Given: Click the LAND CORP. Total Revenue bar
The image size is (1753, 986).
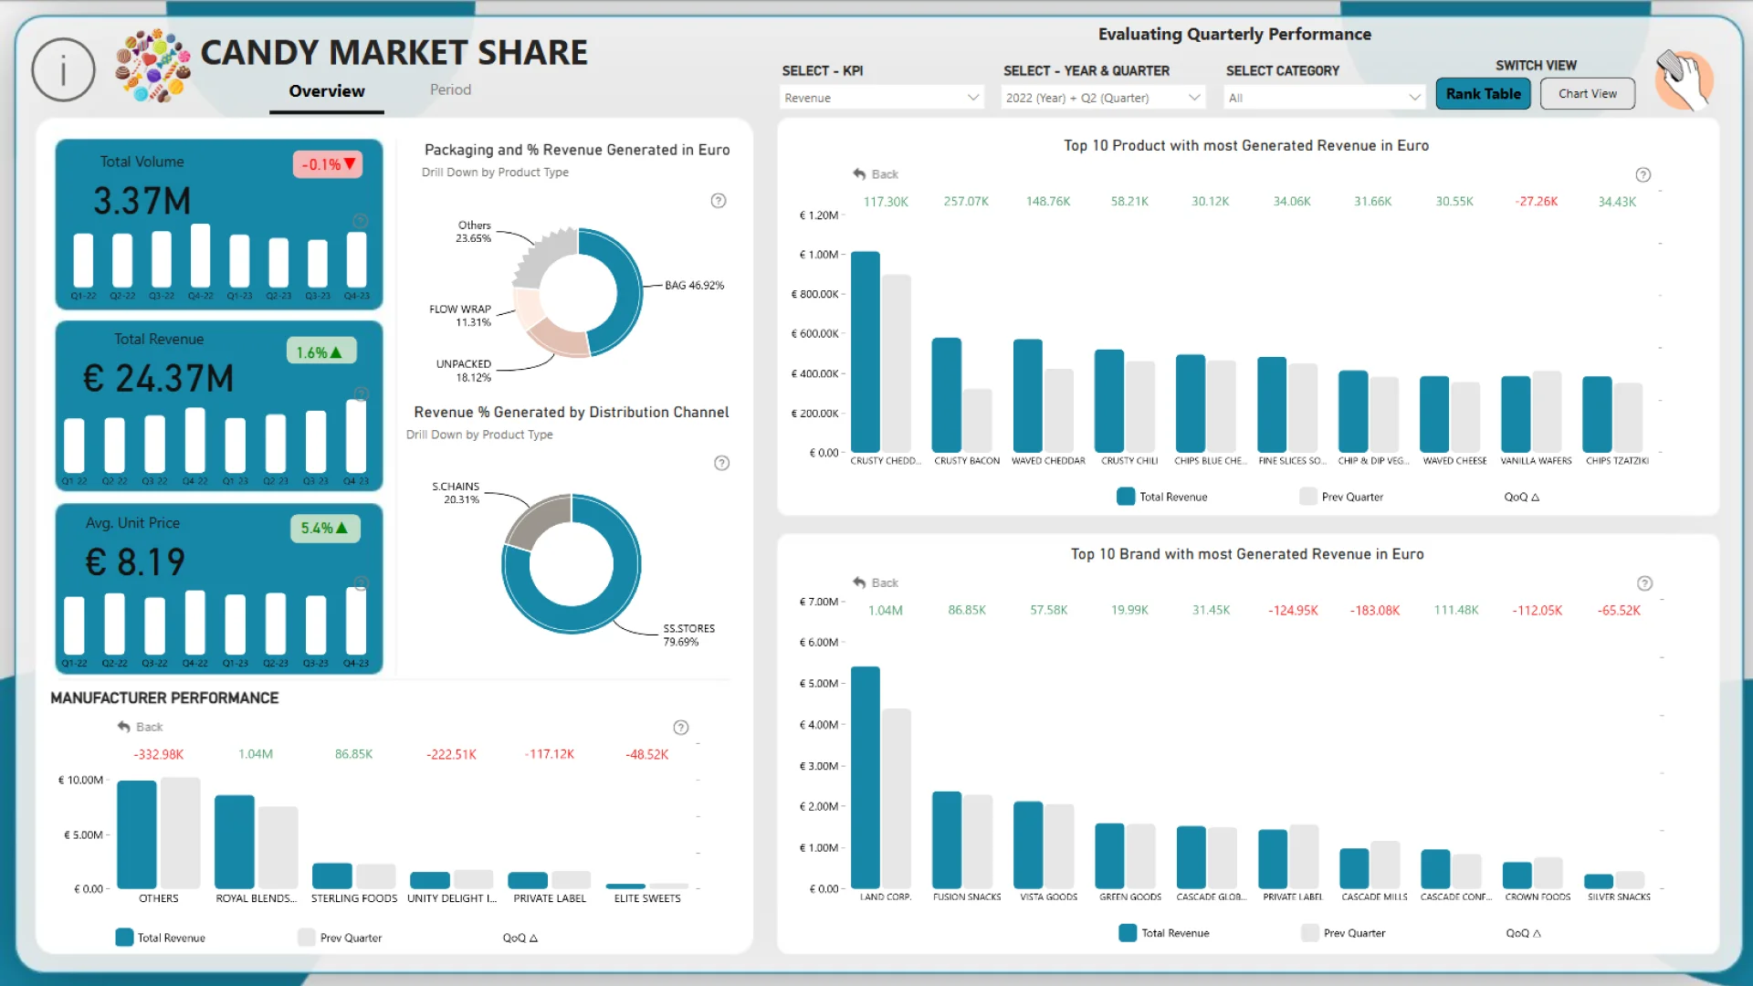Looking at the screenshot, I should tap(866, 777).
